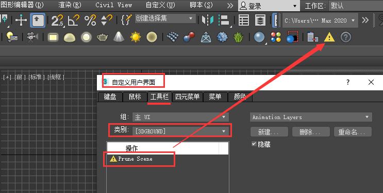The image size is (383, 193).
Task: Select the 工具栏 tab
Action: (x=159, y=96)
